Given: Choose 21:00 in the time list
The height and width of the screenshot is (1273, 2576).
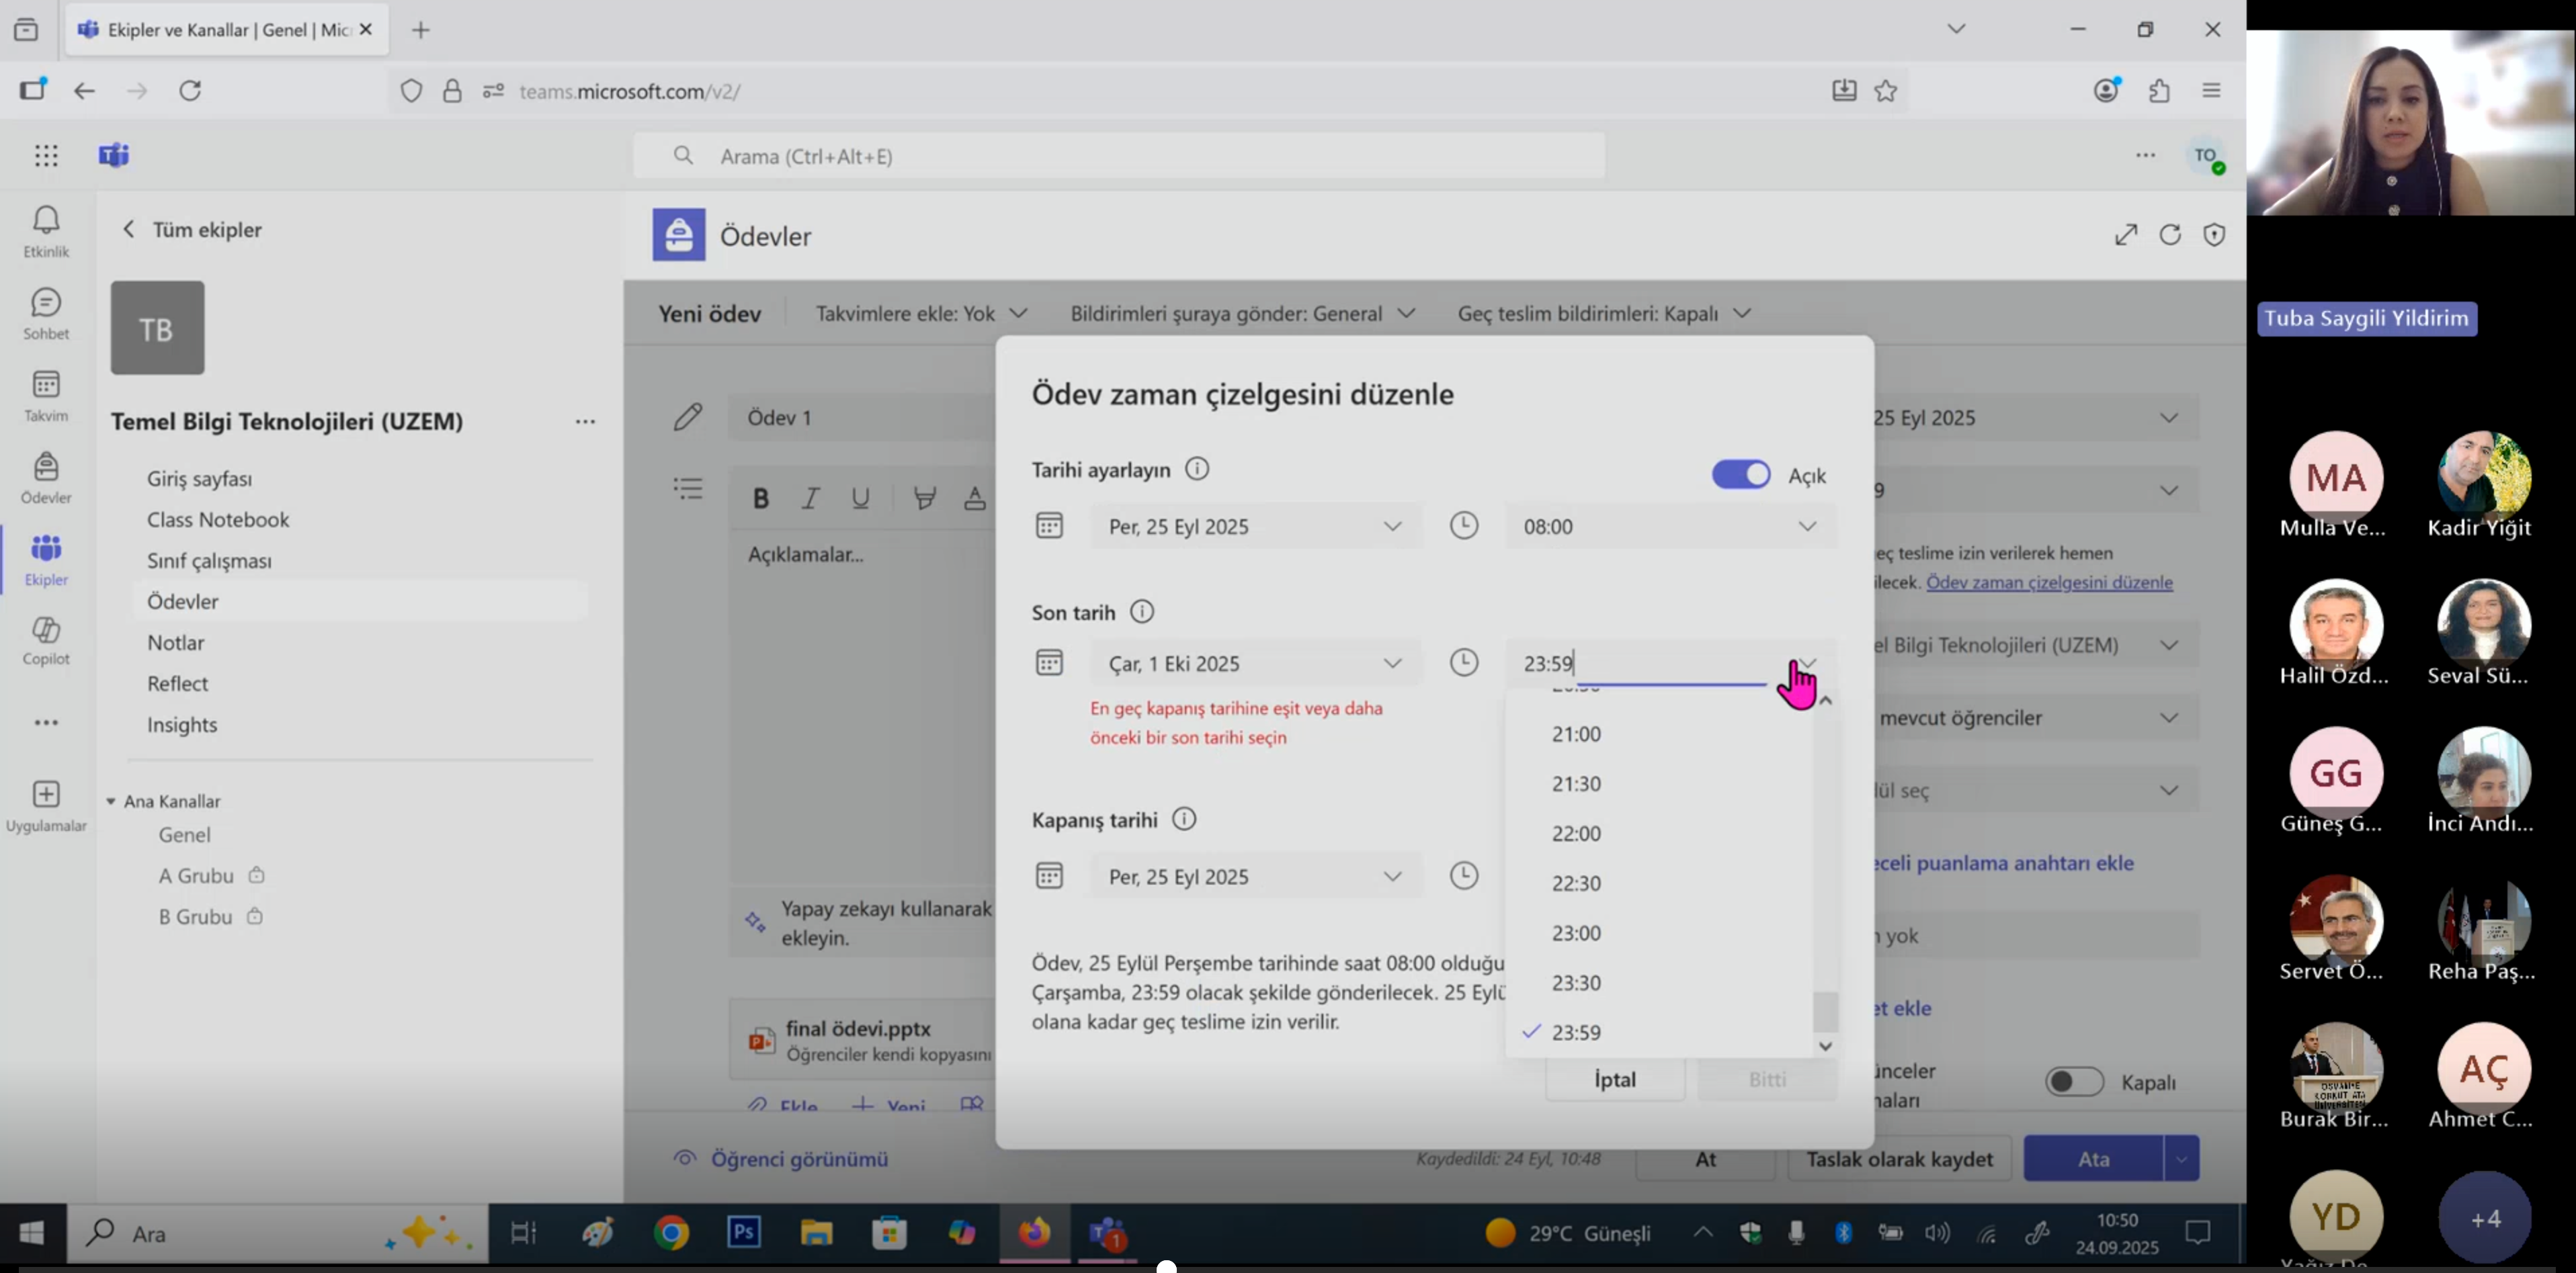Looking at the screenshot, I should pyautogui.click(x=1576, y=734).
